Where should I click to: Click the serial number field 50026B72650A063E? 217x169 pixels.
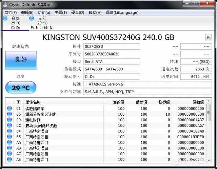112,54
